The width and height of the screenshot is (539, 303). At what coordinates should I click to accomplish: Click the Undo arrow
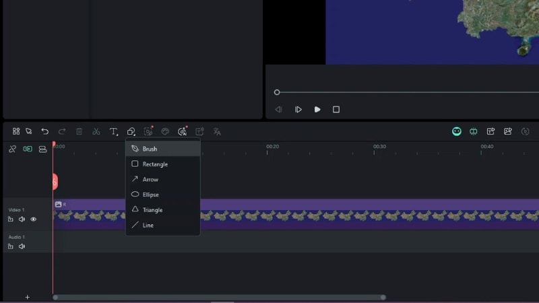click(44, 131)
